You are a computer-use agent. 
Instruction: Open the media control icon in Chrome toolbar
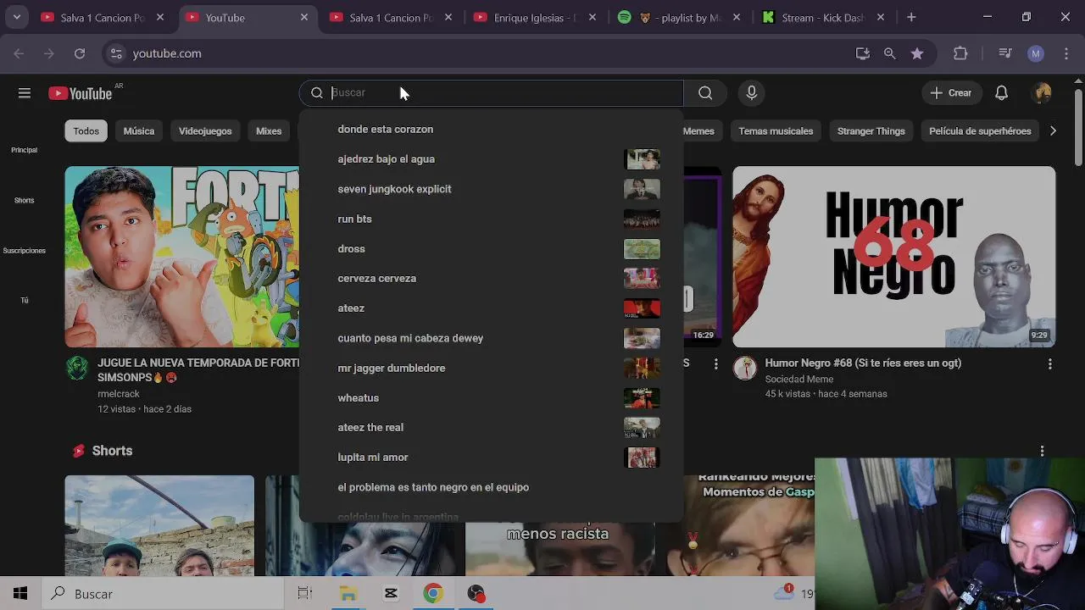coord(1005,53)
